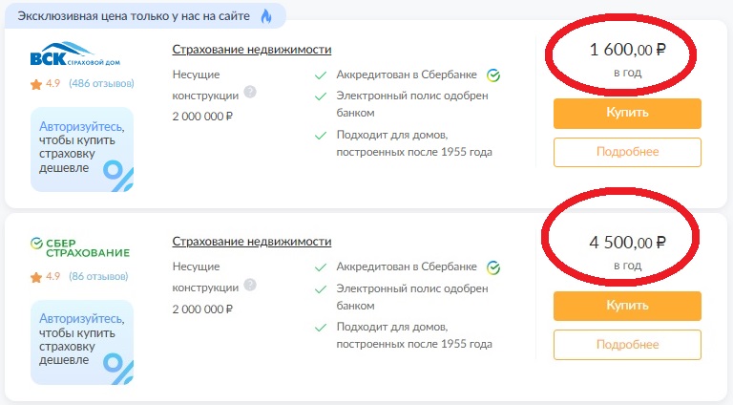Click the Sberbank accreditation badge in VSK card
Image resolution: width=733 pixels, height=405 pixels.
click(494, 75)
